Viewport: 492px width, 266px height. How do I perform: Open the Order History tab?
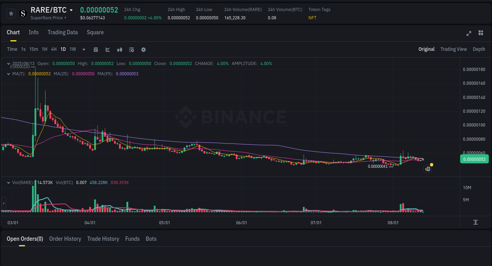(x=65, y=239)
